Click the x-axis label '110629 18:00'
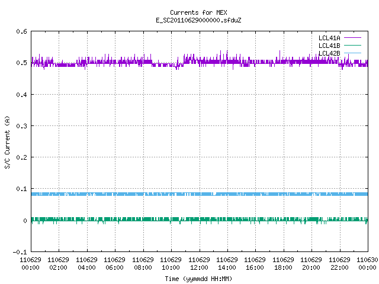Viewport: 379px width, 284px height. coord(283,264)
